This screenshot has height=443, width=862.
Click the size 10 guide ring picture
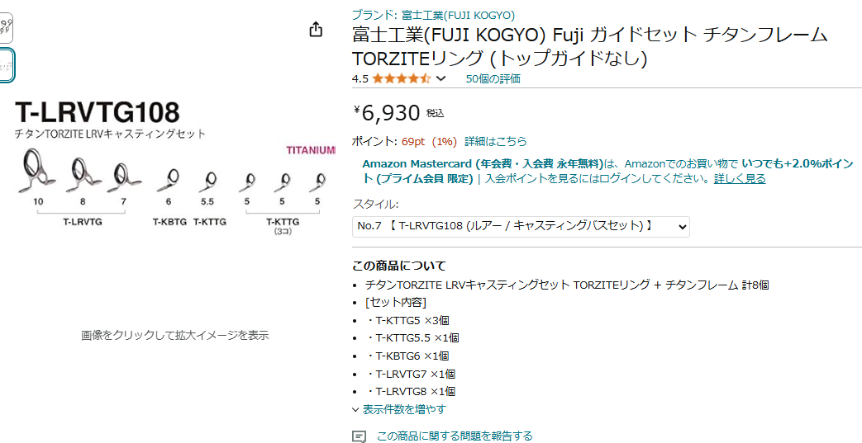click(x=37, y=172)
